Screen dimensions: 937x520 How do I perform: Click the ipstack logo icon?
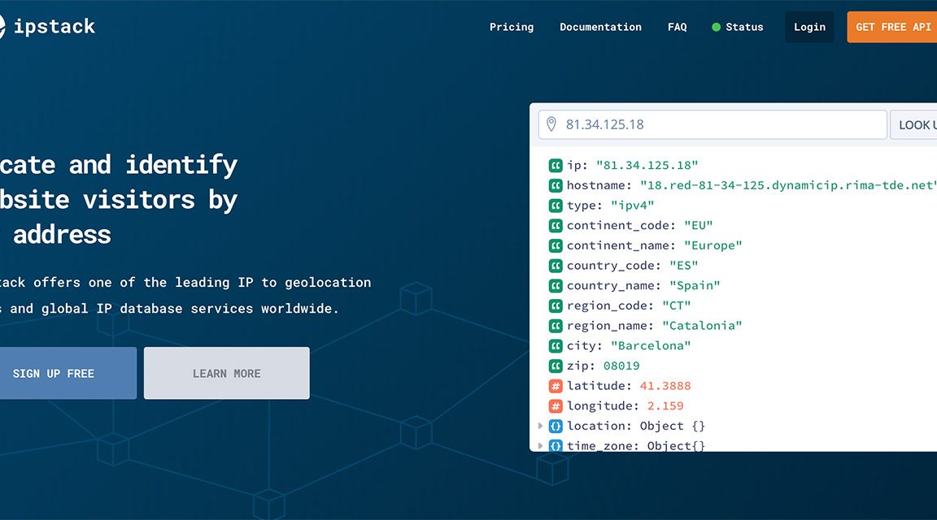click(x=2, y=27)
